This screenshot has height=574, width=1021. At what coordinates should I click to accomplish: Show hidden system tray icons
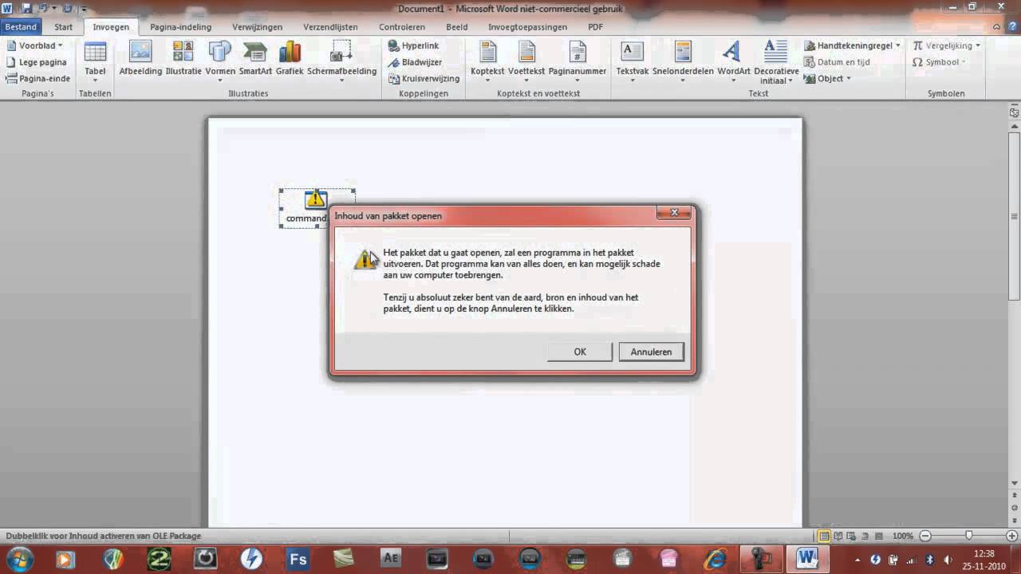pyautogui.click(x=858, y=559)
